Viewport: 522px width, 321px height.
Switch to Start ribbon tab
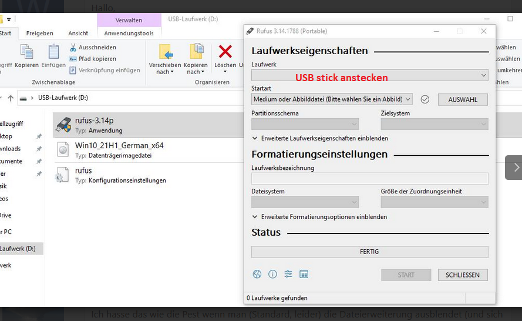pos(6,34)
